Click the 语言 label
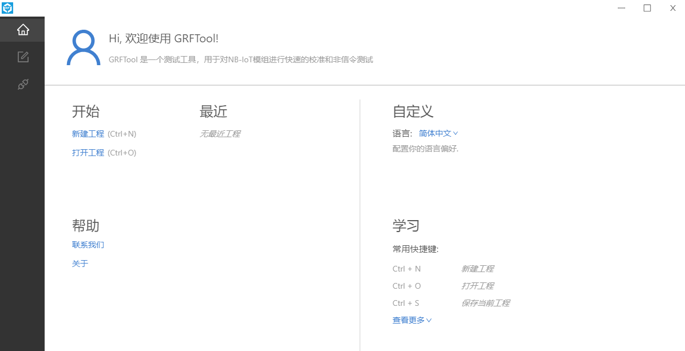Viewport: 685px width, 351px height. [402, 134]
